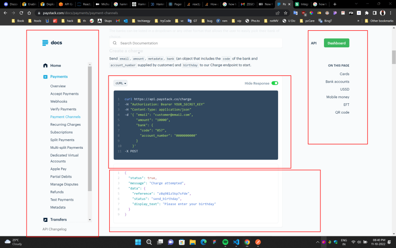Click the magnifier icon in the documentation search
This screenshot has height=248, width=396.
(115, 43)
